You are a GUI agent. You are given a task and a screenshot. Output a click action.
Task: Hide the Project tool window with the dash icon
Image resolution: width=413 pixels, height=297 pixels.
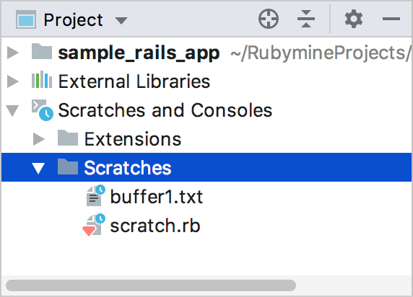(x=391, y=19)
